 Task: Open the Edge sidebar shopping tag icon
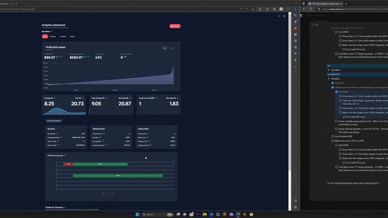295,22
